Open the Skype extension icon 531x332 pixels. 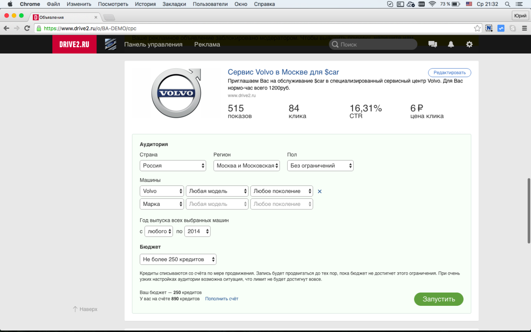pyautogui.click(x=513, y=28)
